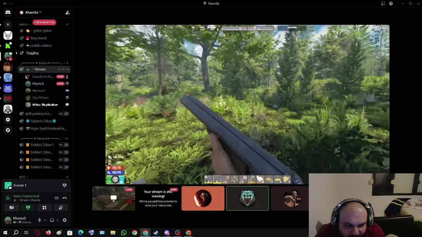This screenshot has width=422, height=237.
Task: Click the stop streaming icon beside Screen 1
Action: [65, 185]
